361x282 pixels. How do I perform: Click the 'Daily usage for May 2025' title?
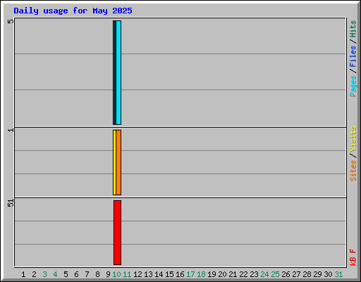coord(73,11)
